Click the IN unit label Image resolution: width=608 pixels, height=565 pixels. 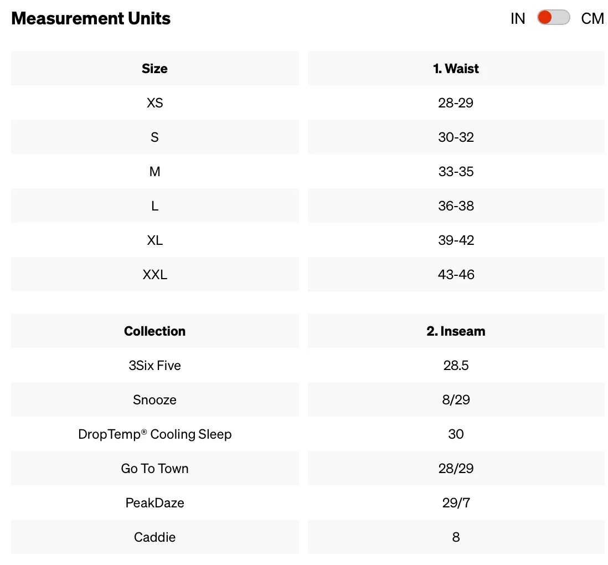pyautogui.click(x=518, y=18)
